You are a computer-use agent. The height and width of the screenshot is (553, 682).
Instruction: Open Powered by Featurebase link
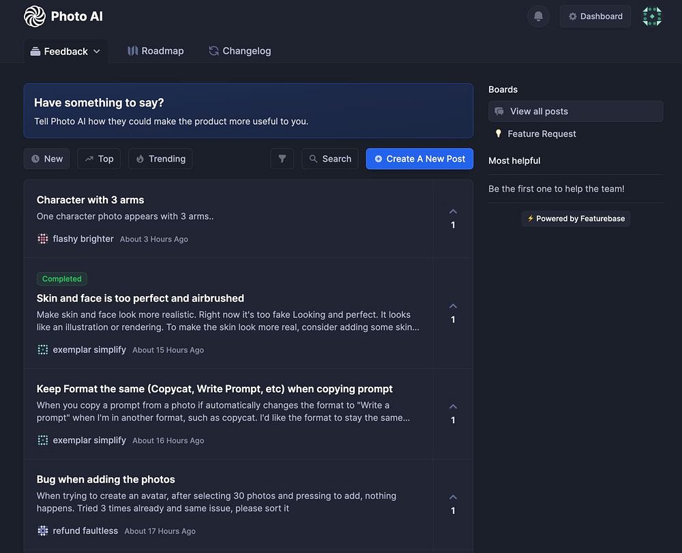(576, 219)
